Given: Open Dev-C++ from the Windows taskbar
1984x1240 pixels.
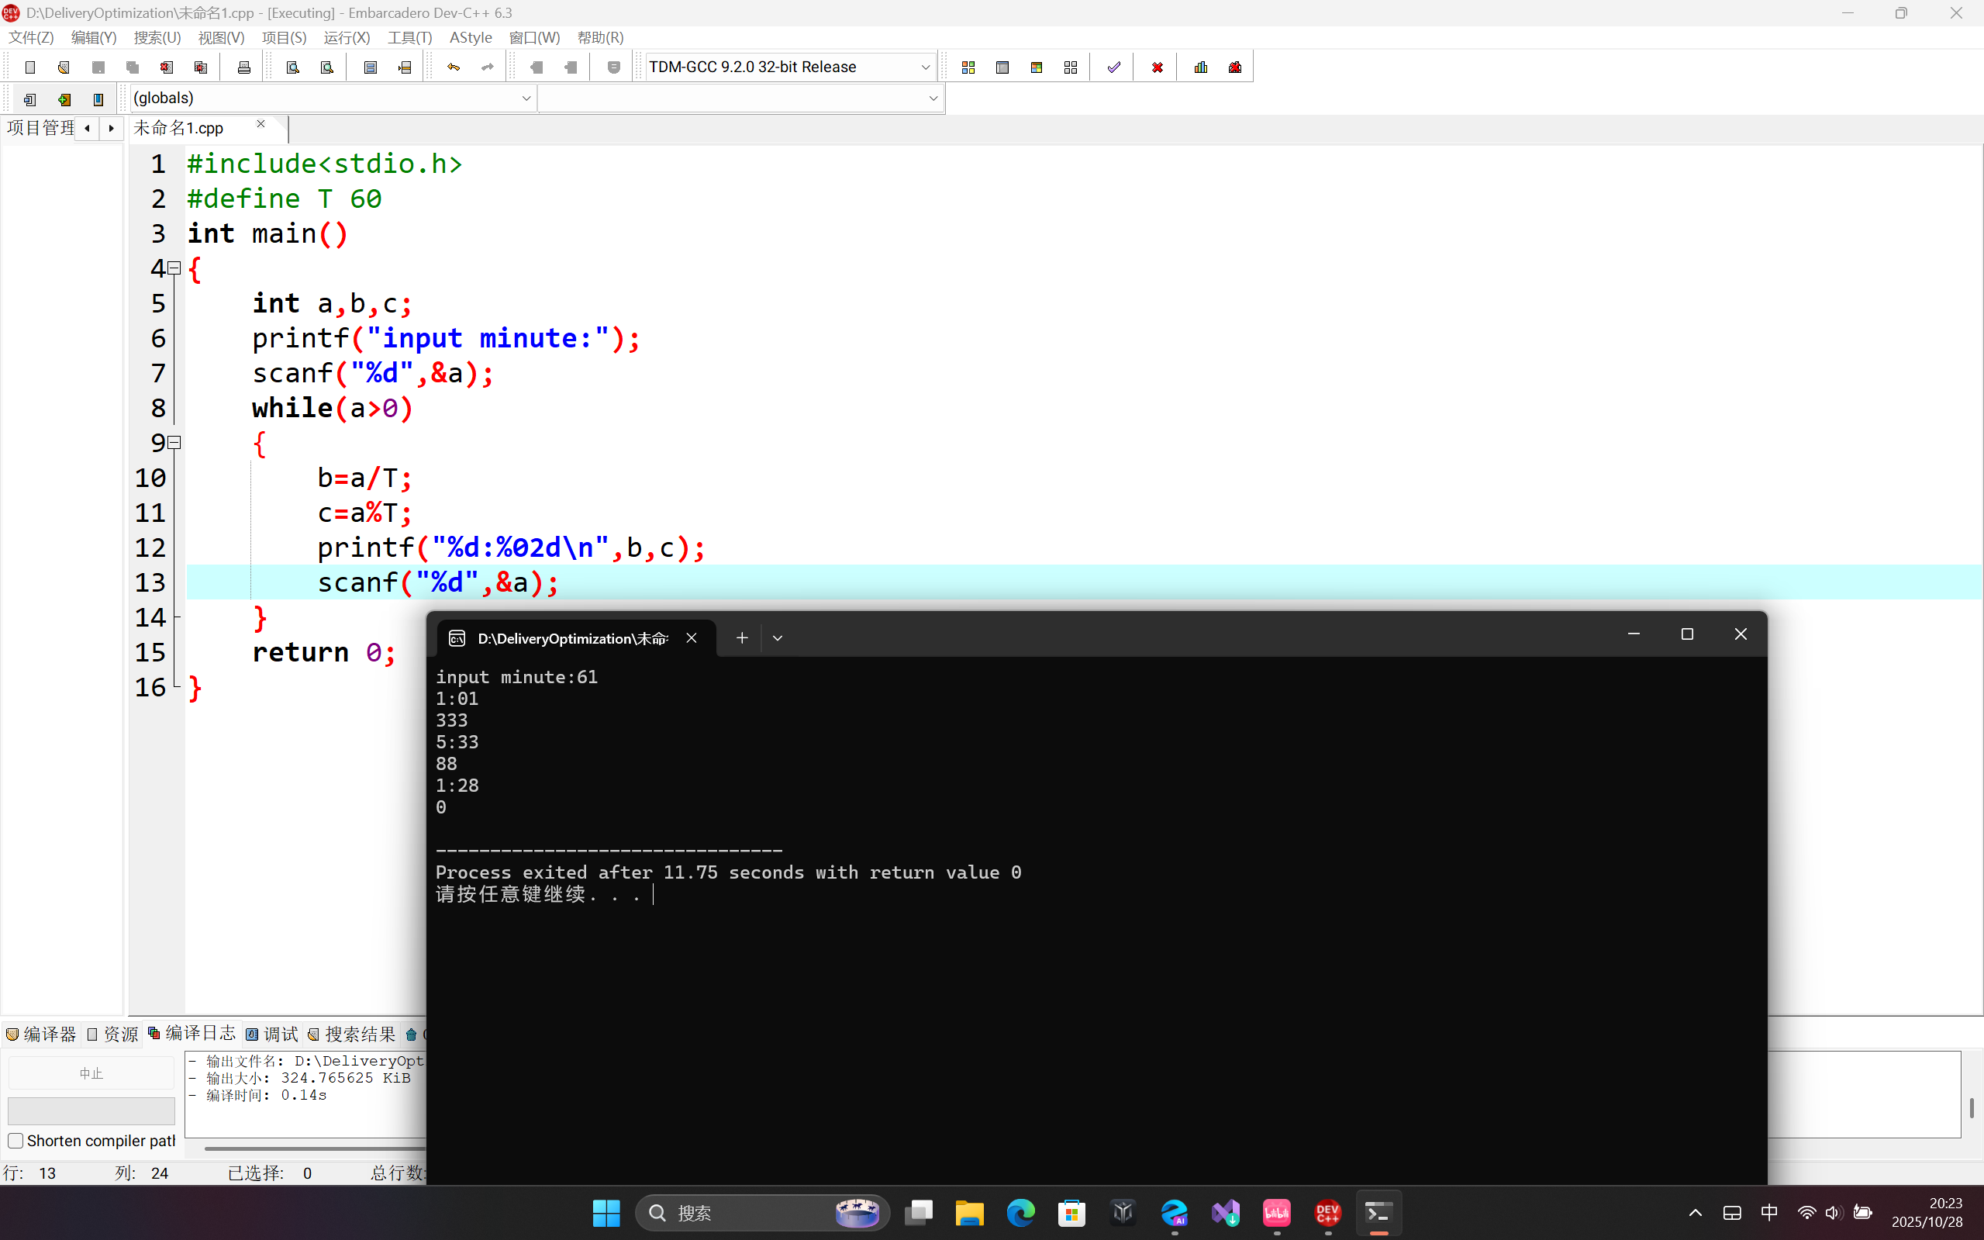Looking at the screenshot, I should pos(1327,1212).
